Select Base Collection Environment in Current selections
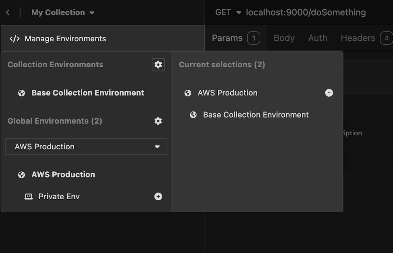Screen dimensions: 393x253 [256, 115]
